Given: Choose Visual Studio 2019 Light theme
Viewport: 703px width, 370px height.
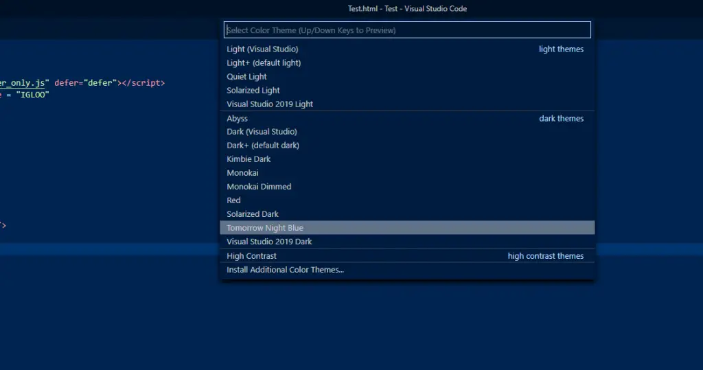Looking at the screenshot, I should (407, 104).
